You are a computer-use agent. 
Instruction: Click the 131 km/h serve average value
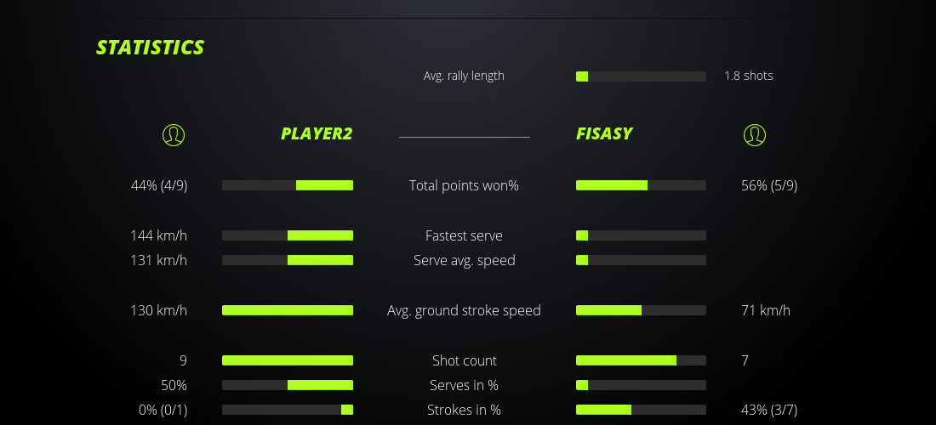[158, 260]
